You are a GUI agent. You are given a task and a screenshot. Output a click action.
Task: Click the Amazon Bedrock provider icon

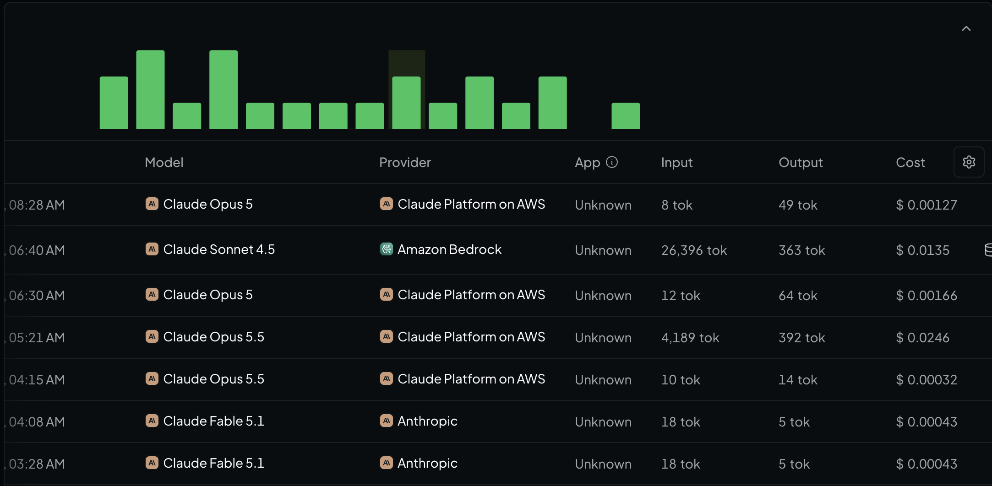[387, 249]
